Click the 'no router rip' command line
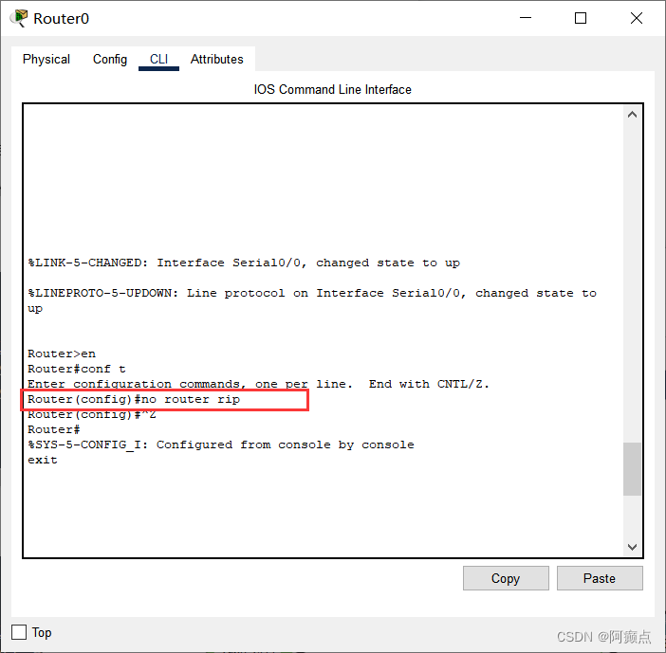The height and width of the screenshot is (653, 666). [134, 399]
